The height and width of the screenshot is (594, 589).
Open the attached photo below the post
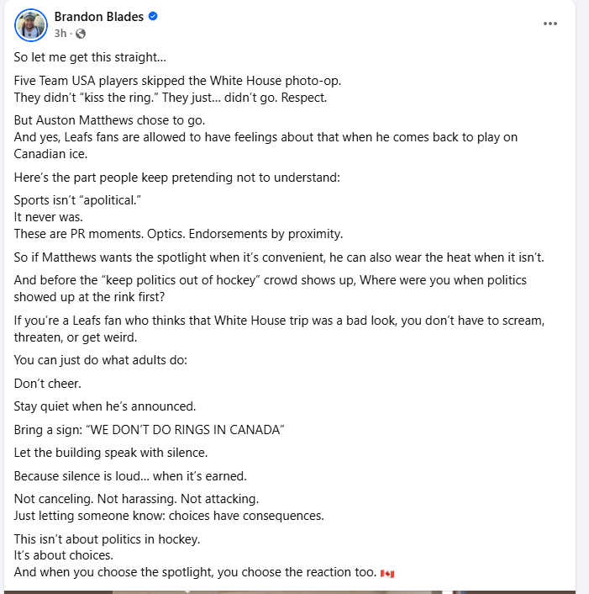294,591
